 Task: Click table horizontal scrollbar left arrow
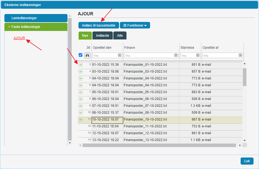click(x=80, y=145)
